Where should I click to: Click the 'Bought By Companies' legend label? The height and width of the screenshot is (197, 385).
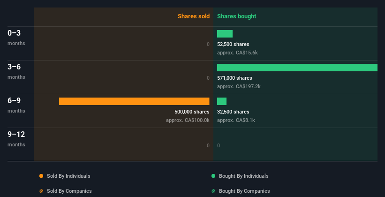point(244,191)
